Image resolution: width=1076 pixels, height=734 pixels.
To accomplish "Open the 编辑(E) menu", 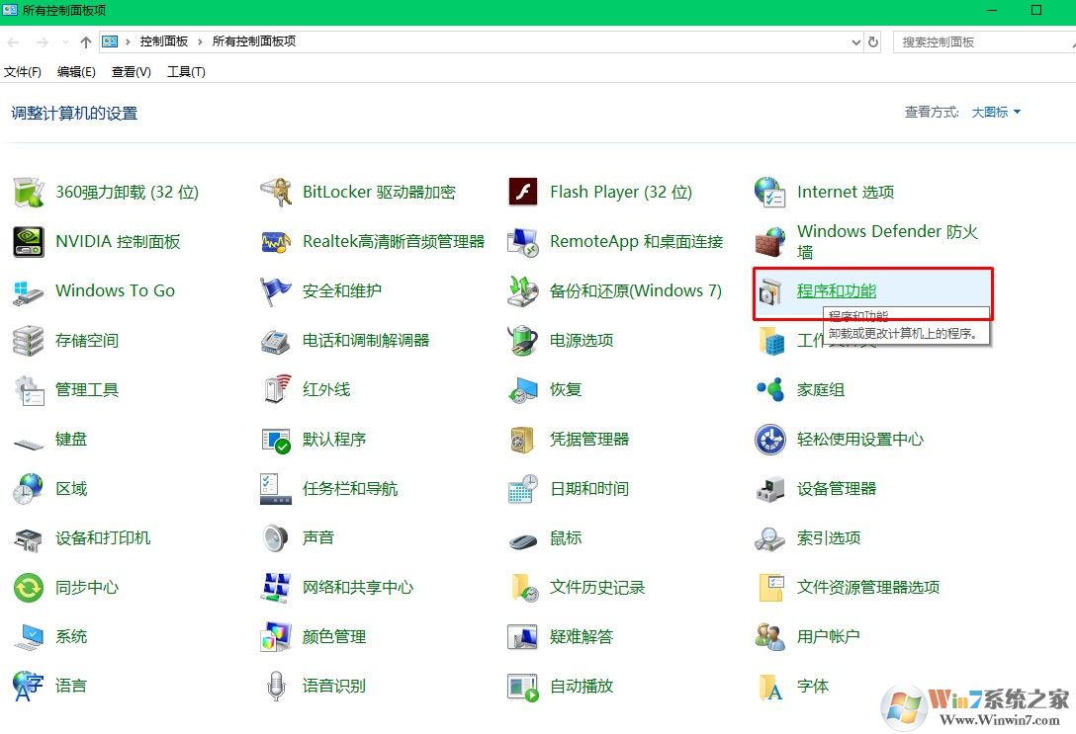I will 76,72.
